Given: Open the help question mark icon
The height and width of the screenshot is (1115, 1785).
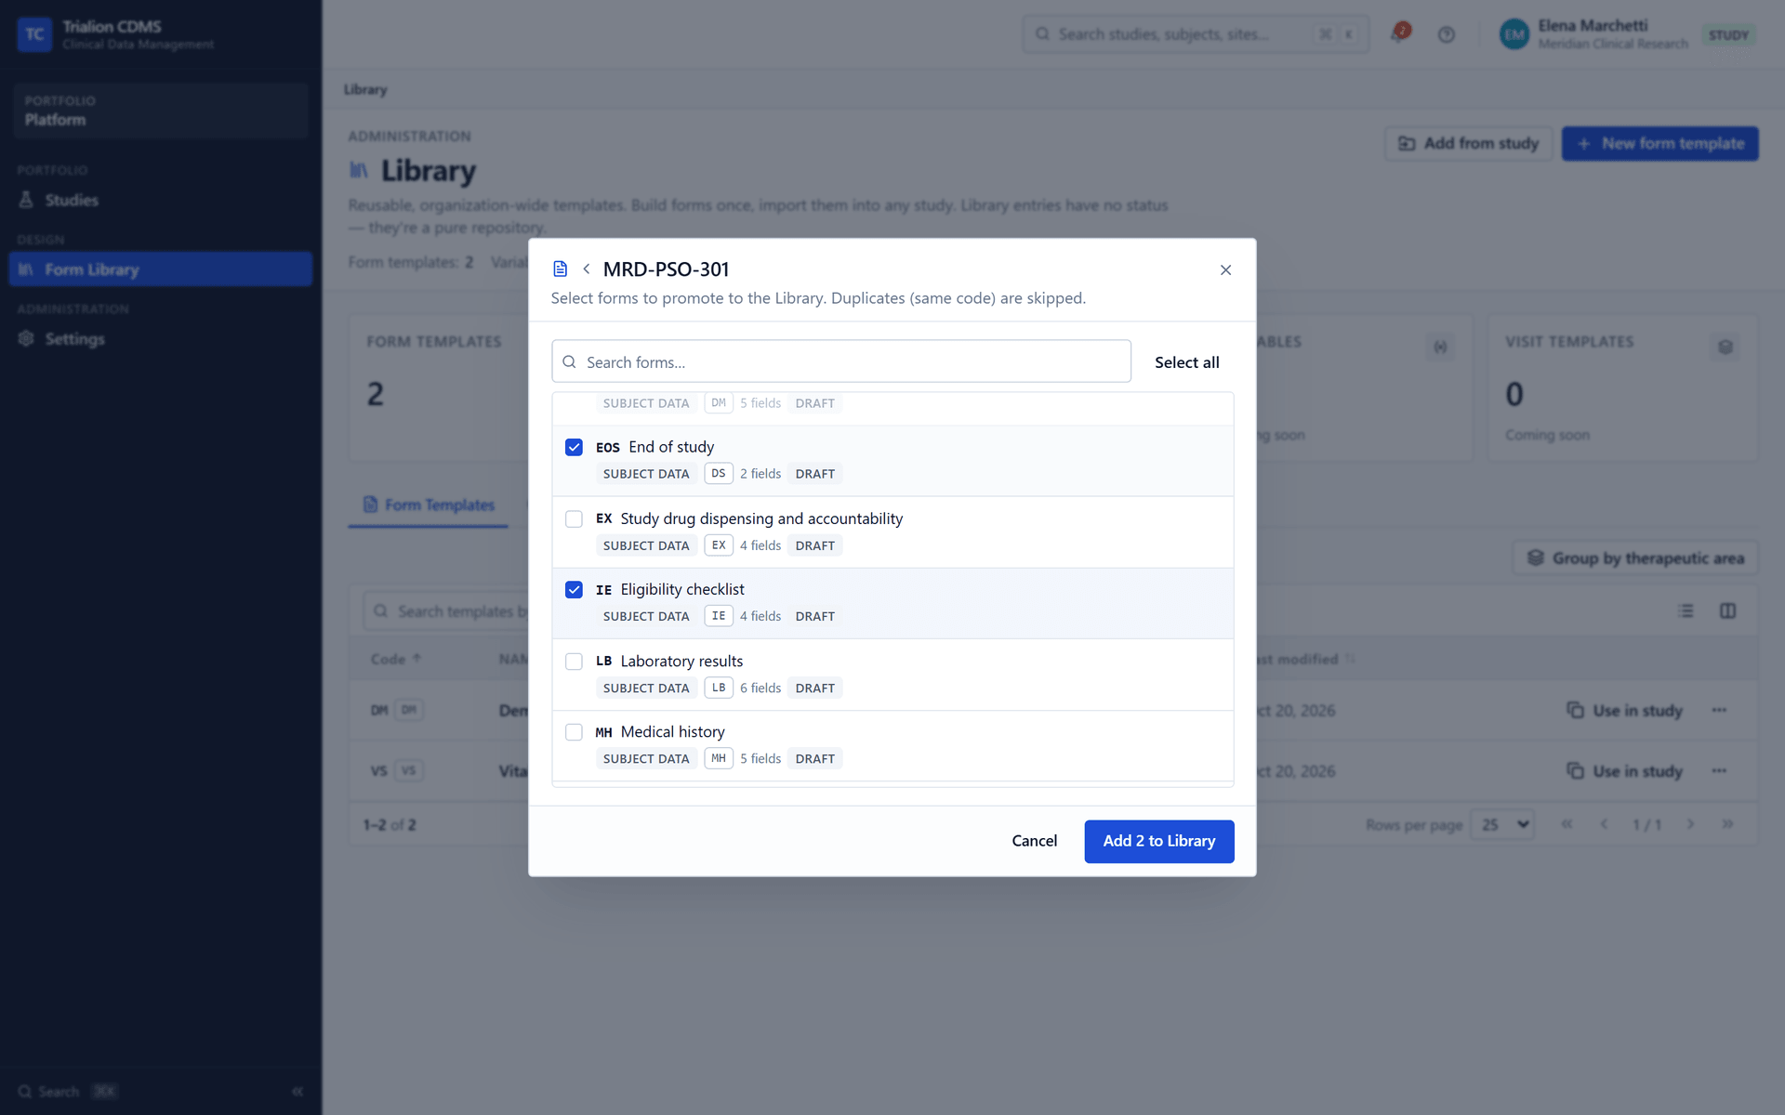Looking at the screenshot, I should (x=1446, y=34).
